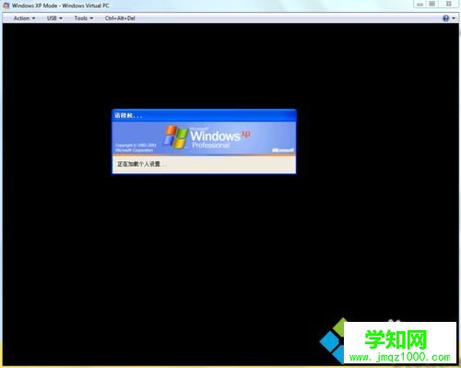Screen dimensions: 461x368
Task: Click the Microsoft Corporation copyright text
Action: pos(136,148)
